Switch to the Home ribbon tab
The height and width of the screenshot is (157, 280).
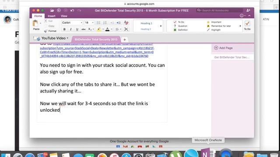pyautogui.click(x=38, y=16)
